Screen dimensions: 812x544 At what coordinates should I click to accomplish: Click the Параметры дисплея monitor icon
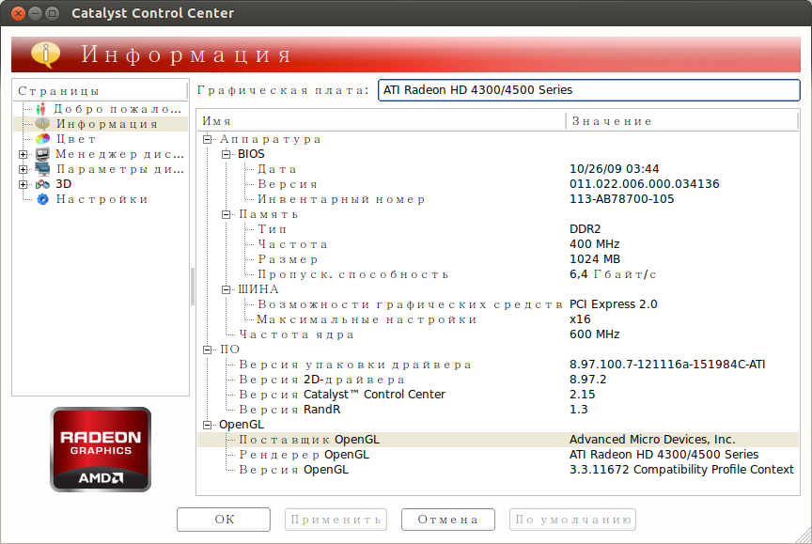42,169
